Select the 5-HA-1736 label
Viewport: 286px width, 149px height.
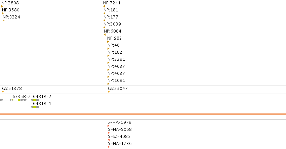120,144
